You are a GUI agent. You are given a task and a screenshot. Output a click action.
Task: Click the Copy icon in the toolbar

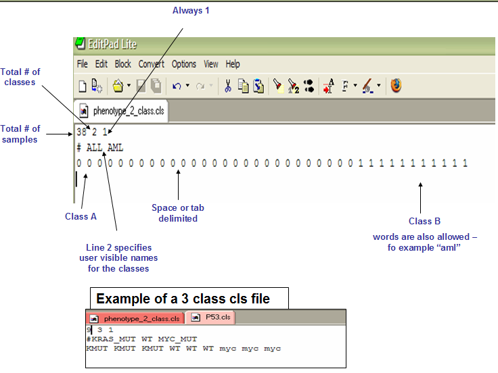coord(244,86)
